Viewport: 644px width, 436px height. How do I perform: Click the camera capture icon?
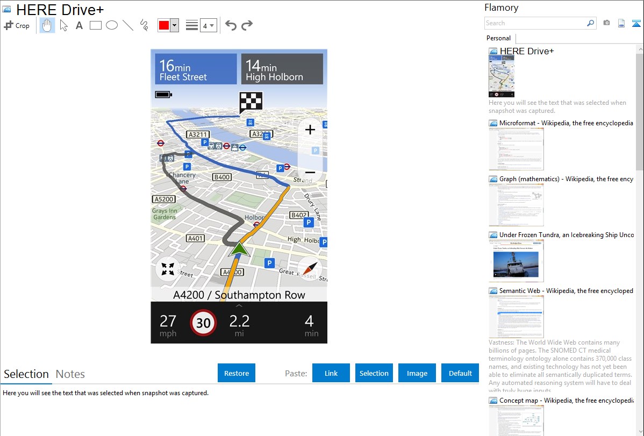pos(606,23)
